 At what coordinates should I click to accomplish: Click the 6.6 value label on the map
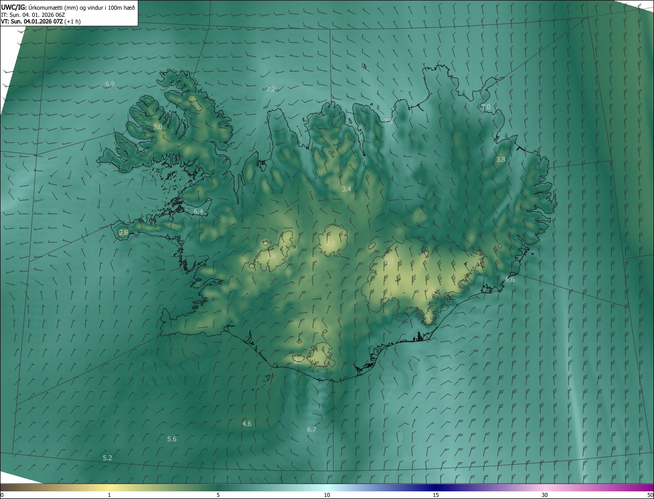coord(510,280)
